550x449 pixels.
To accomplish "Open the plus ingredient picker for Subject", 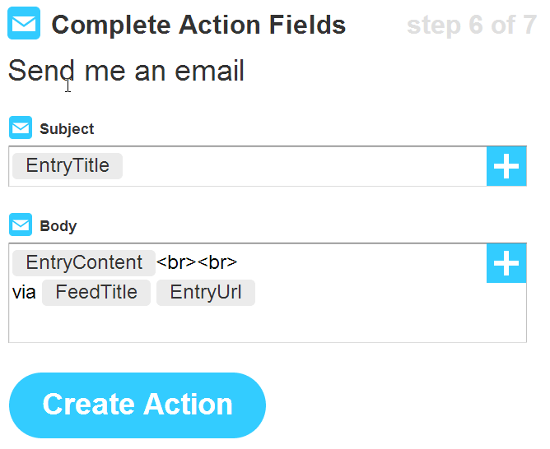I will click(x=506, y=166).
